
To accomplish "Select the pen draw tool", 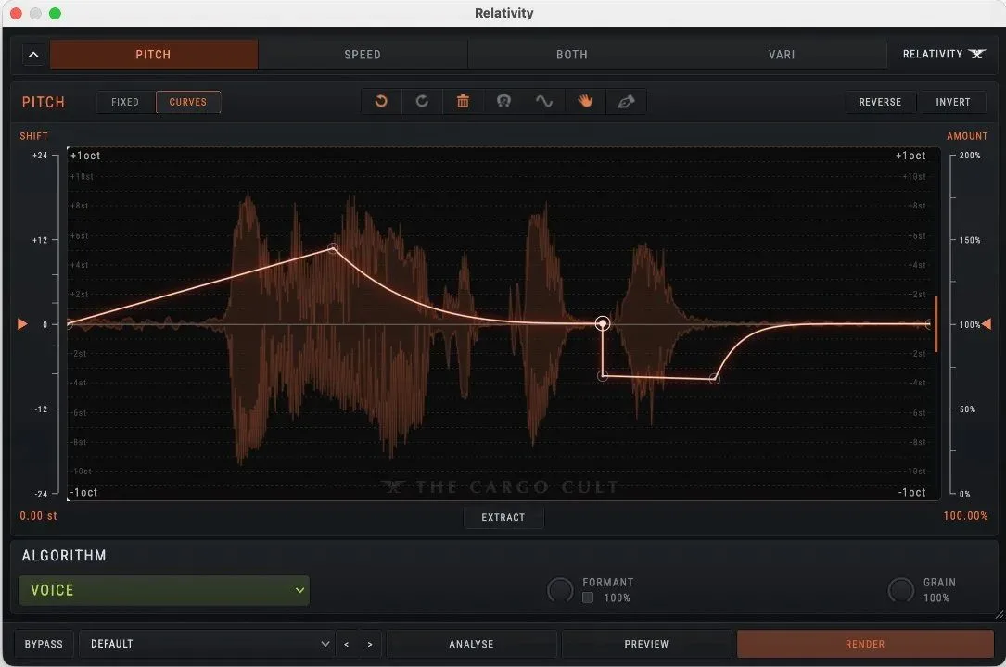I will (626, 101).
